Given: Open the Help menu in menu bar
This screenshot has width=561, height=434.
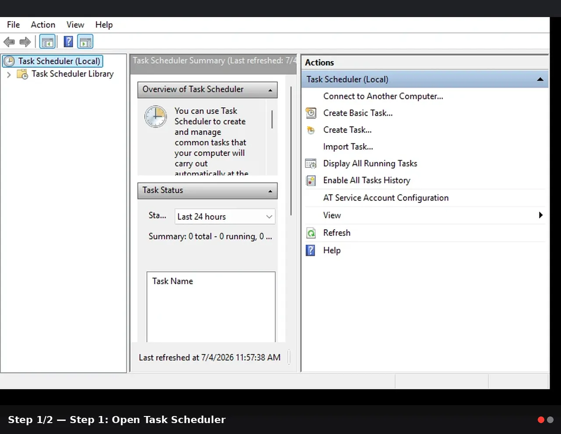Looking at the screenshot, I should coord(104,25).
